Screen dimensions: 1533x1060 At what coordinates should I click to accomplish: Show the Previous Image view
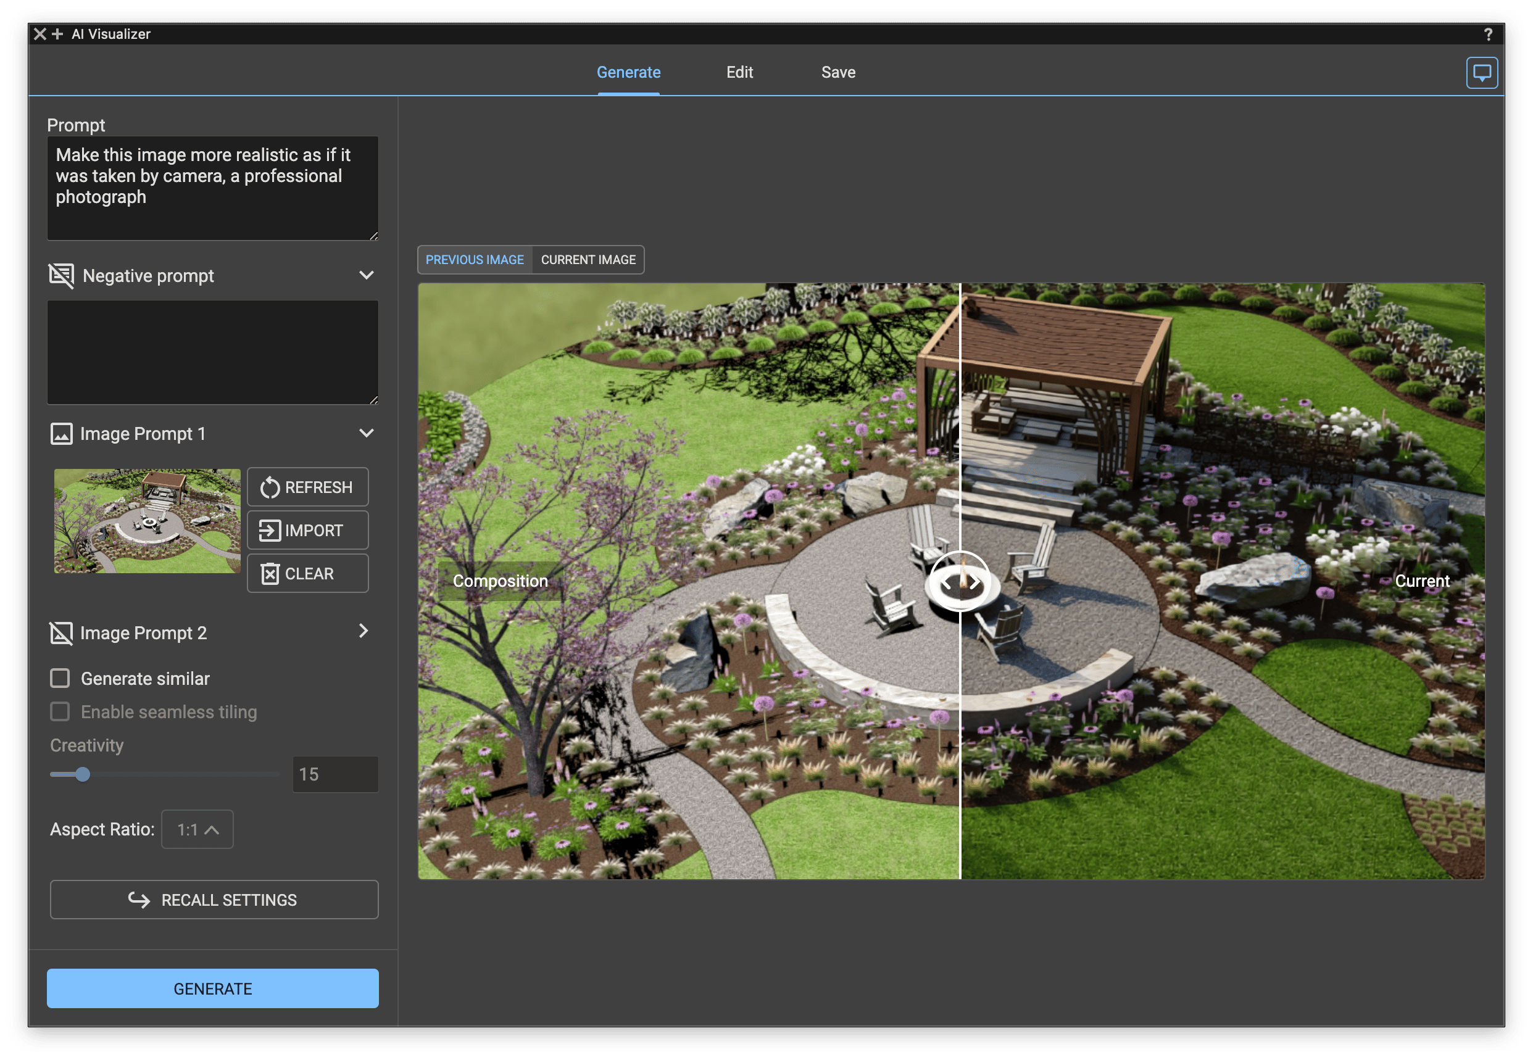click(474, 260)
